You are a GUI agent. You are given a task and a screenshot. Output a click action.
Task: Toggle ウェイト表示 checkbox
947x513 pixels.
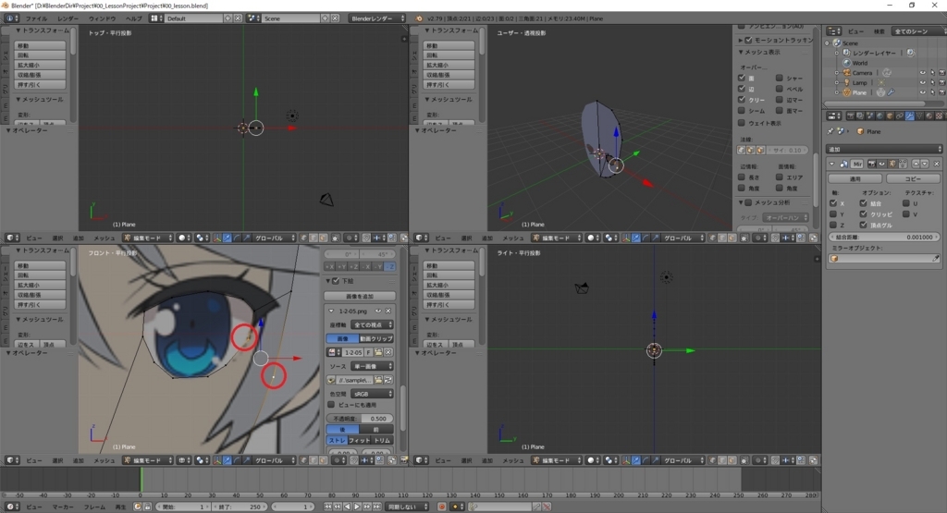click(x=742, y=123)
